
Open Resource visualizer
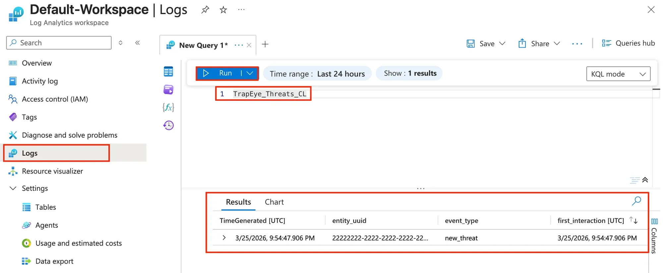(52, 171)
